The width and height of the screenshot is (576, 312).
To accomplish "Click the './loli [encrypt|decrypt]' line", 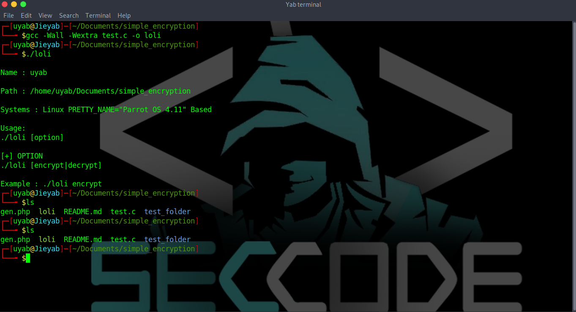I will pyautogui.click(x=51, y=165).
